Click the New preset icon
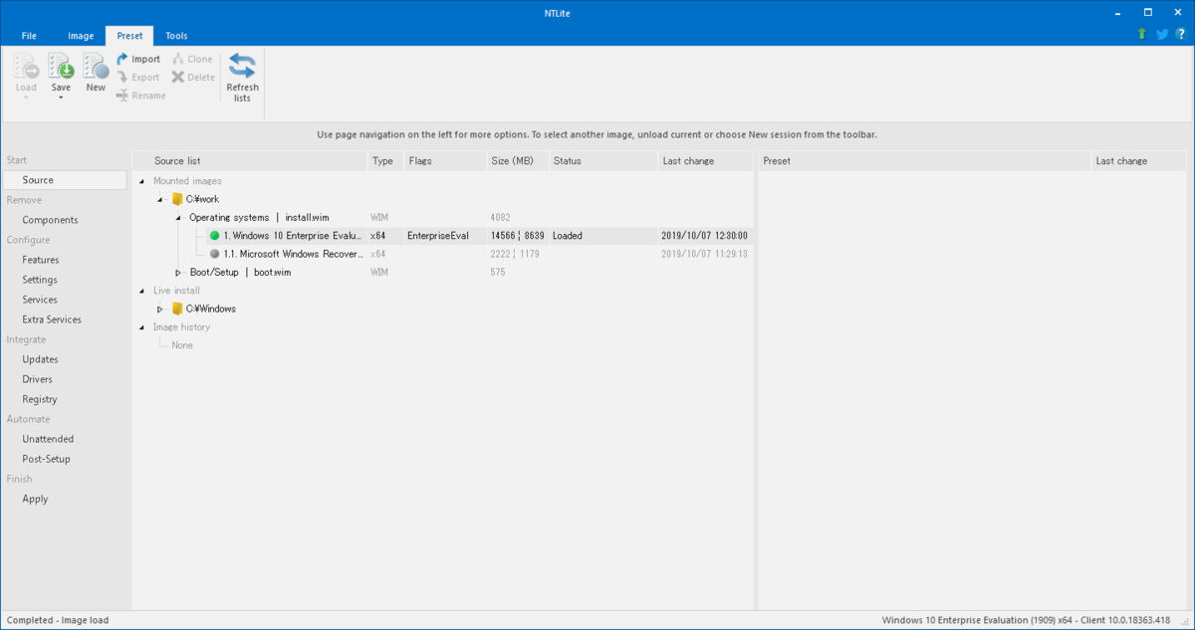 pyautogui.click(x=96, y=67)
